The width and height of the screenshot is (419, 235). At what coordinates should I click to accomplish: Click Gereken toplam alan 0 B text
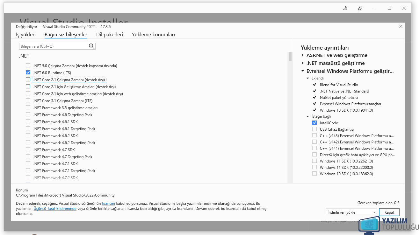click(379, 203)
